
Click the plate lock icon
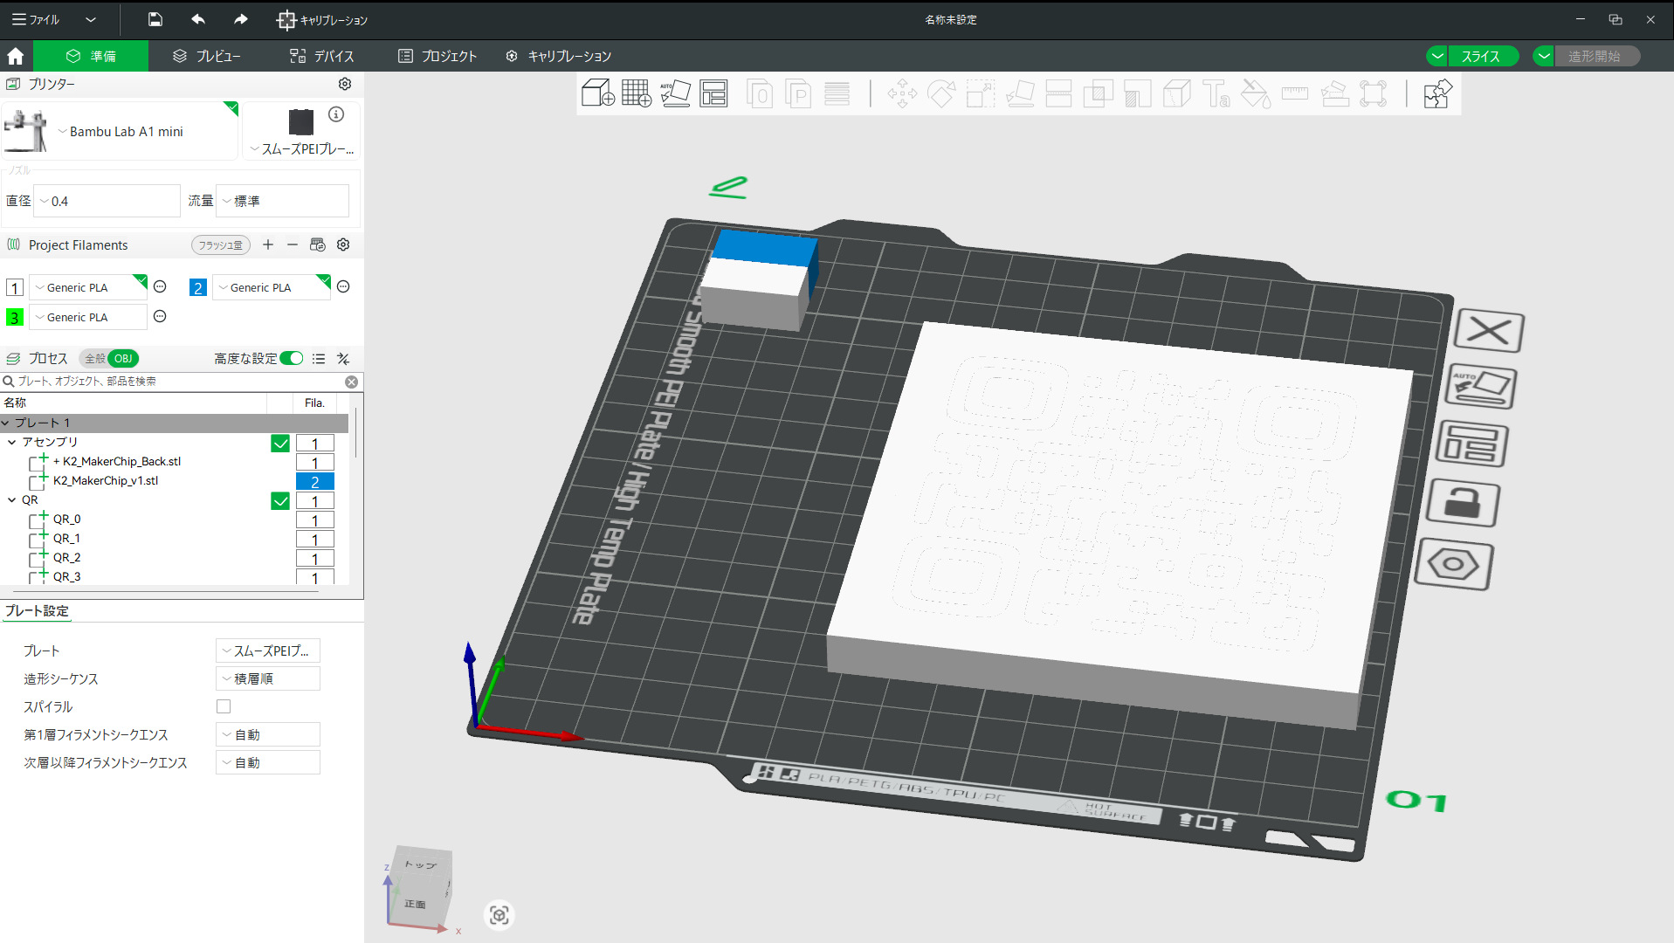click(x=1463, y=504)
